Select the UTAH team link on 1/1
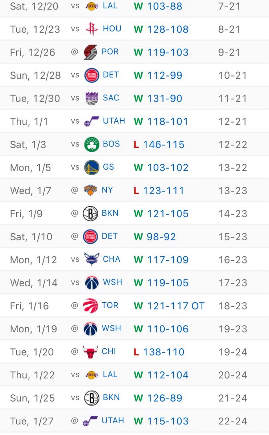 click(114, 121)
